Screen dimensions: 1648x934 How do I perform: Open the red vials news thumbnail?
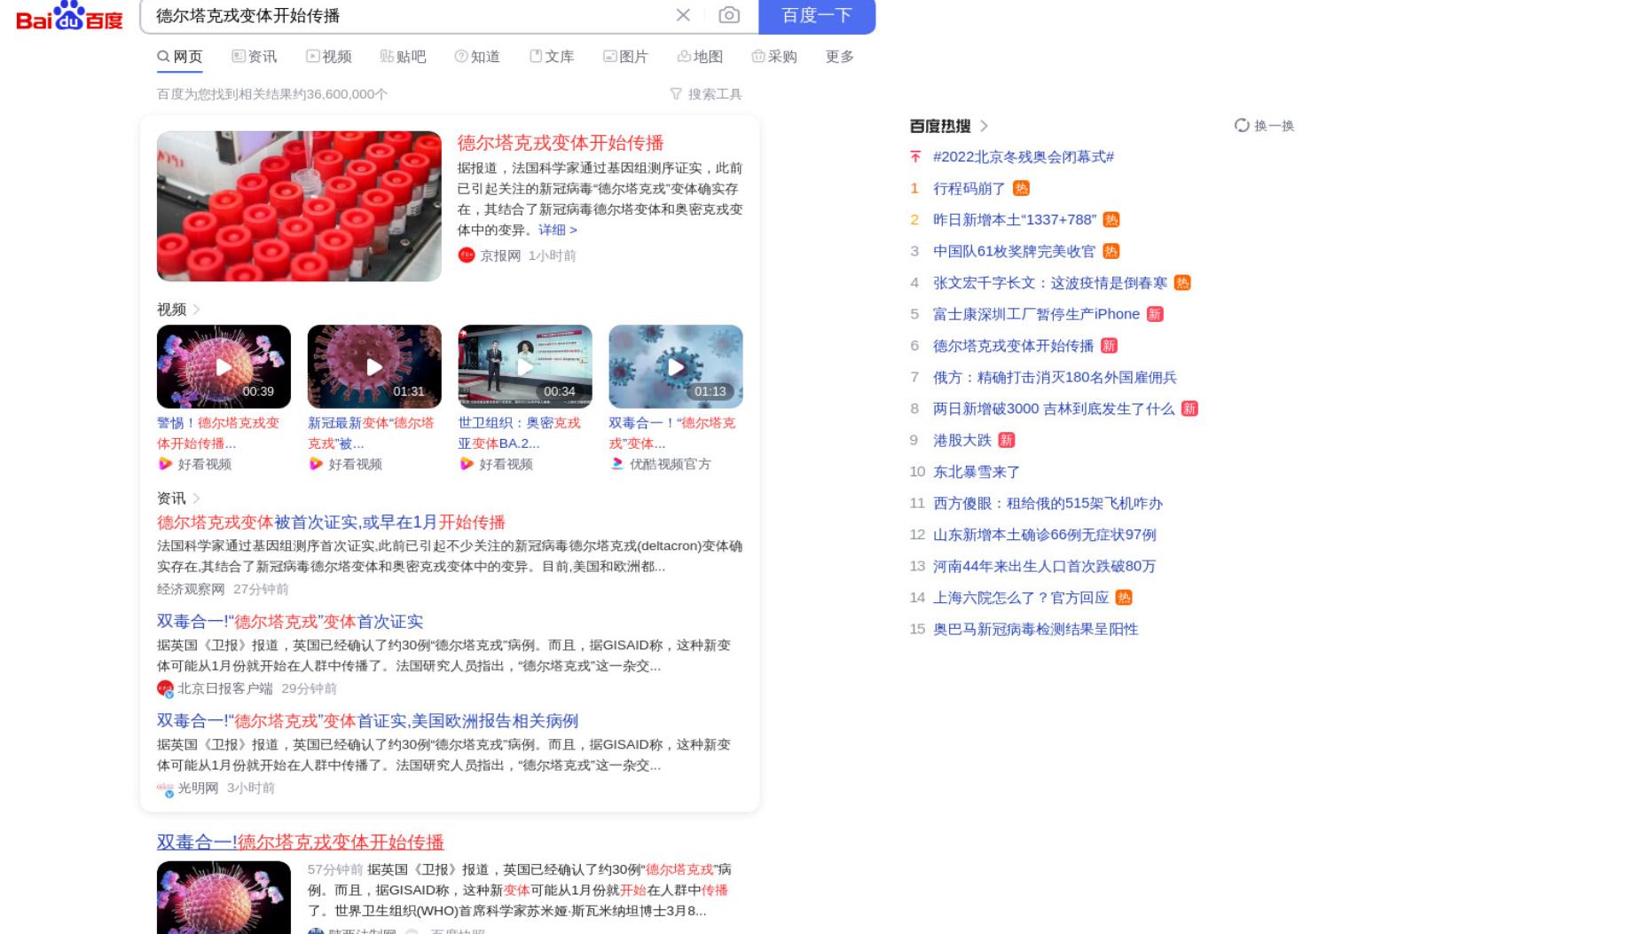[299, 206]
